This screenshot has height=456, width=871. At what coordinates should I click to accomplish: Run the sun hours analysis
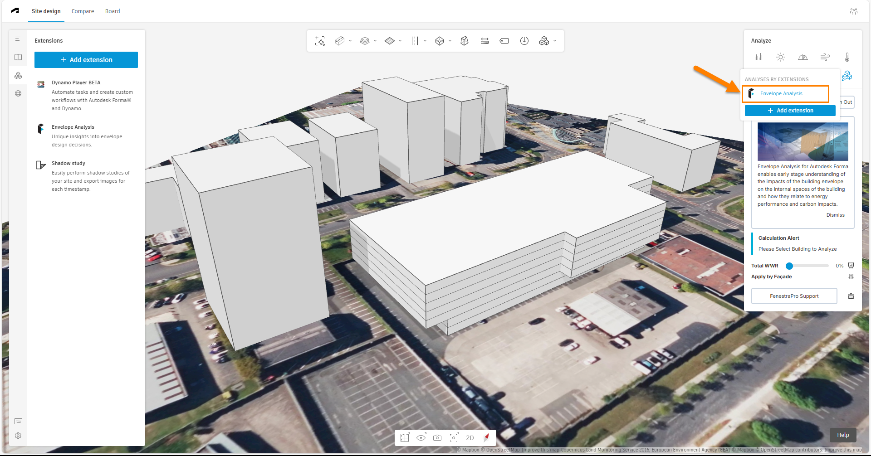pyautogui.click(x=780, y=57)
